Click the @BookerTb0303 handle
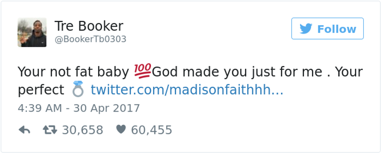This screenshot has height=153, width=381. tap(90, 39)
